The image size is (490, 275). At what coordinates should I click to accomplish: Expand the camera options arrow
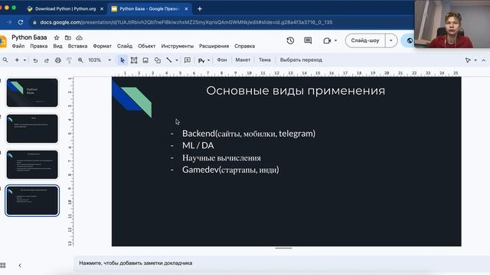pos(335,40)
